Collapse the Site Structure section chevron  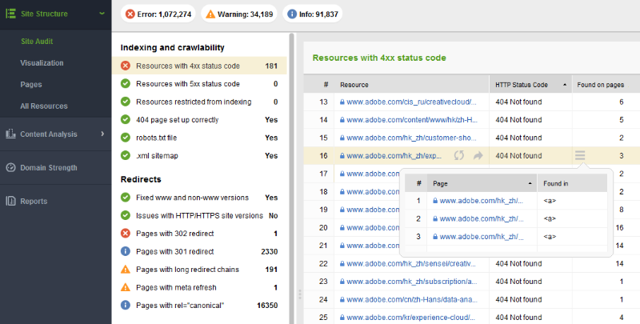102,14
